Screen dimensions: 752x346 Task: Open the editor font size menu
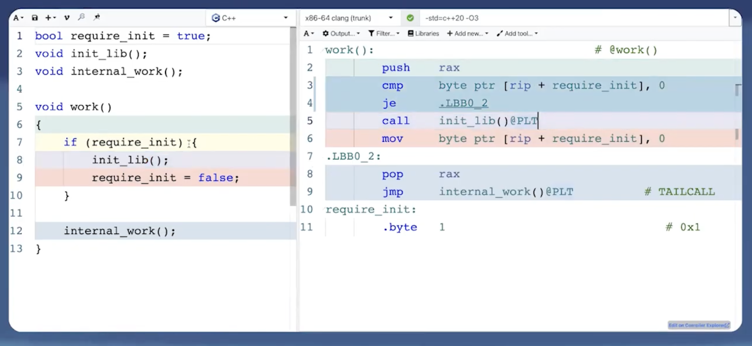(18, 18)
